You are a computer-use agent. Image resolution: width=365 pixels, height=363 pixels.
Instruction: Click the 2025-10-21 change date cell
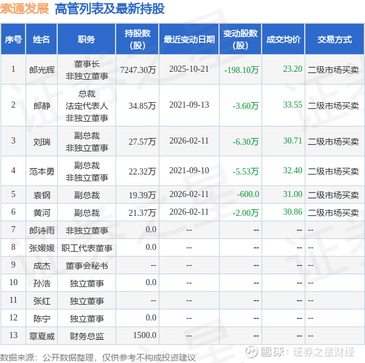189,70
